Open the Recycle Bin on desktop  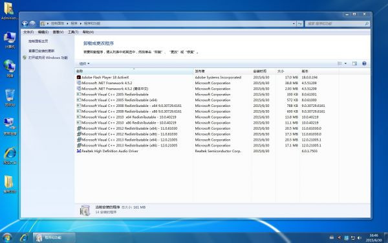click(10, 98)
